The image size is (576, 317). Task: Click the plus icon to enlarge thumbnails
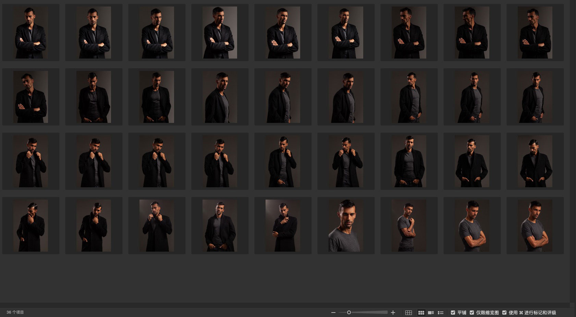point(393,313)
